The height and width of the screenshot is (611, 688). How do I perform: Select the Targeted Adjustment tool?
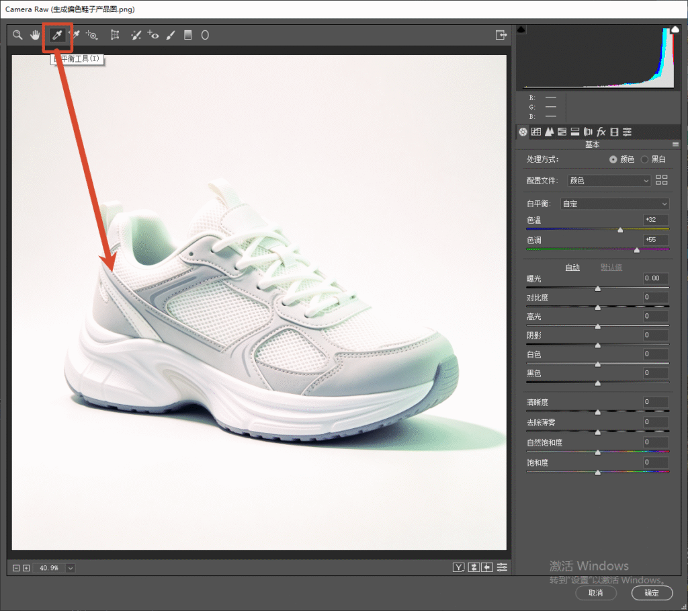[91, 35]
